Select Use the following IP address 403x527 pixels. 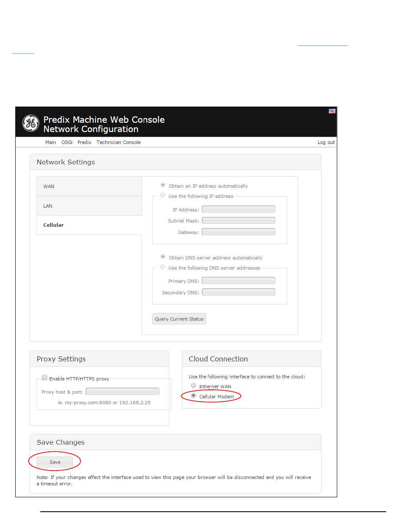[162, 195]
